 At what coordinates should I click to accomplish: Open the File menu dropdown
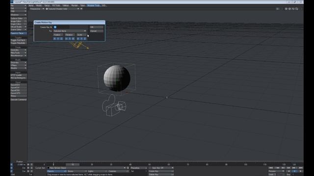19,5
